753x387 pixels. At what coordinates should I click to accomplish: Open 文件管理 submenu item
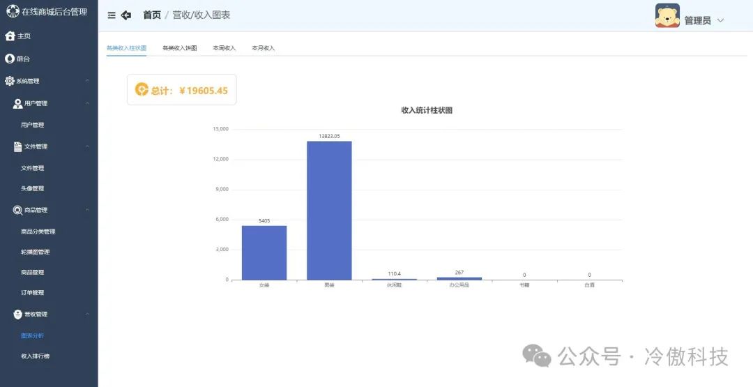pyautogui.click(x=33, y=168)
